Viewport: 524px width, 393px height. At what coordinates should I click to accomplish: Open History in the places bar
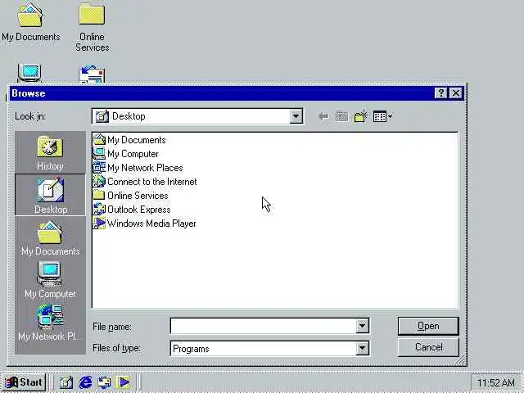50,153
